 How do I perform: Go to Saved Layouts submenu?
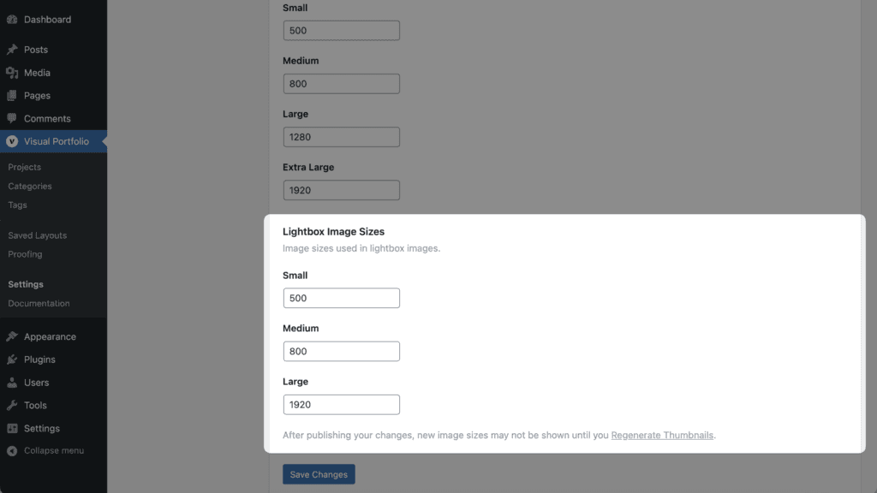[x=38, y=235]
